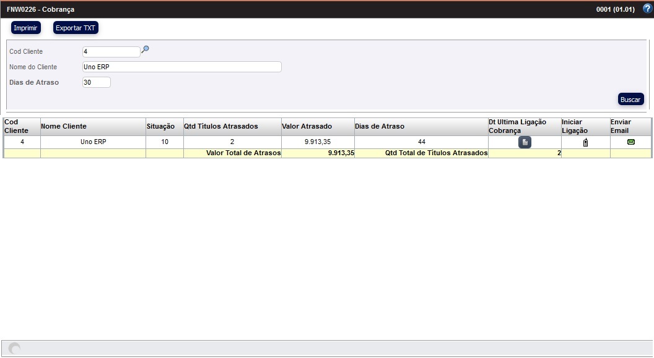This screenshot has width=654, height=358.
Task: Click the Nome do Cliente text box
Action: pos(181,67)
